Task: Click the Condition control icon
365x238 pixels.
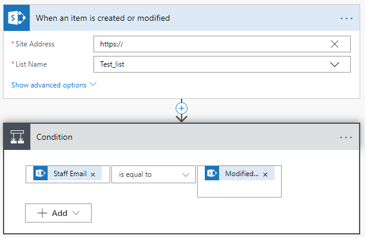Action: tap(15, 137)
